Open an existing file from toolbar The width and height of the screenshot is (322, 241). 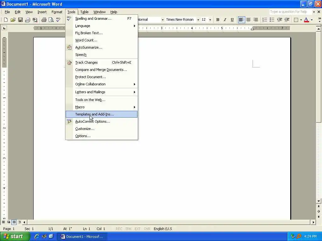[x=13, y=20]
